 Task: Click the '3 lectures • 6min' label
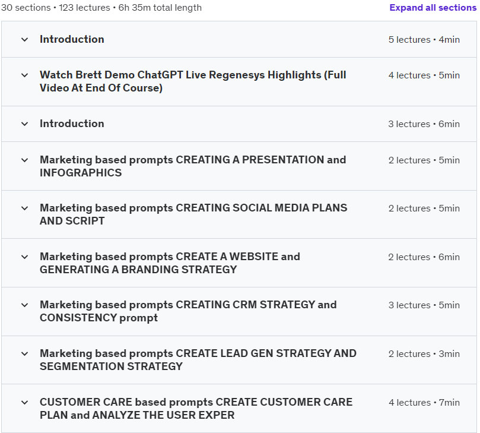(424, 124)
